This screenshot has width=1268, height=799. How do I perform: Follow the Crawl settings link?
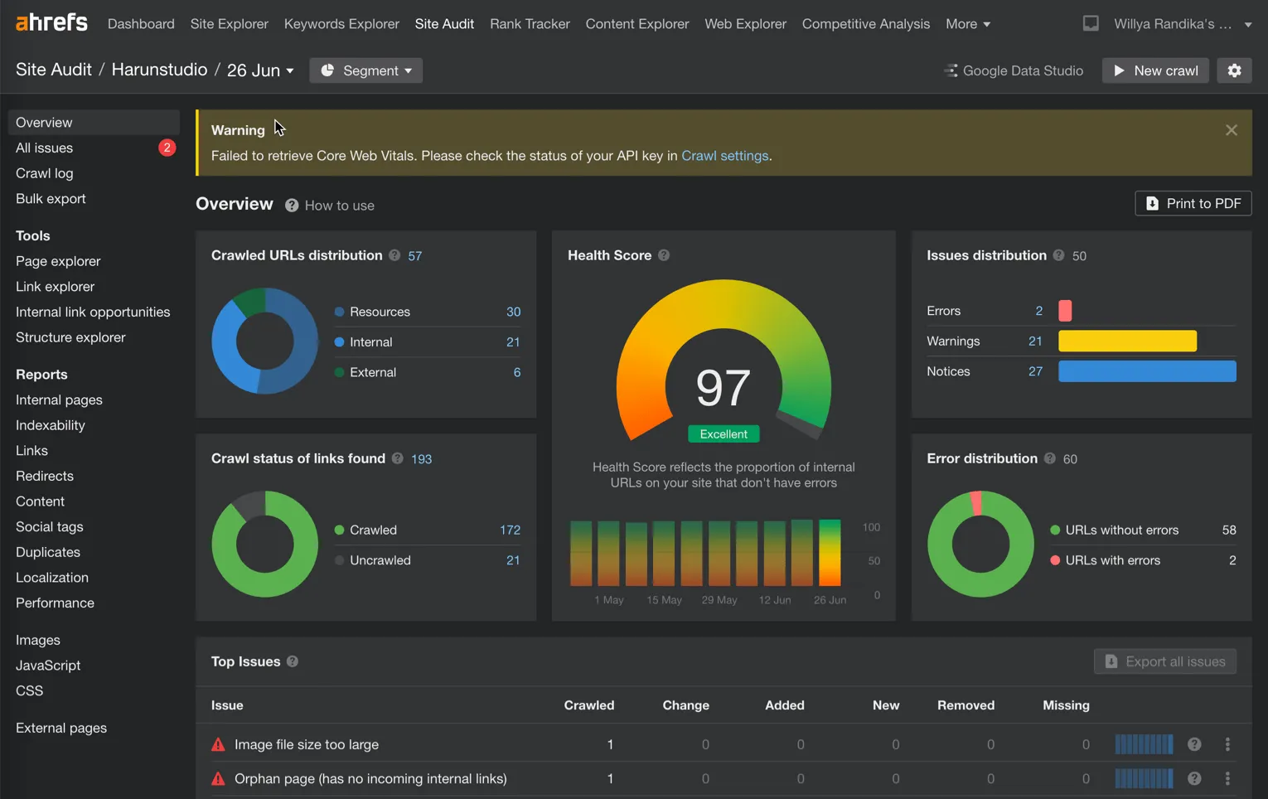725,155
